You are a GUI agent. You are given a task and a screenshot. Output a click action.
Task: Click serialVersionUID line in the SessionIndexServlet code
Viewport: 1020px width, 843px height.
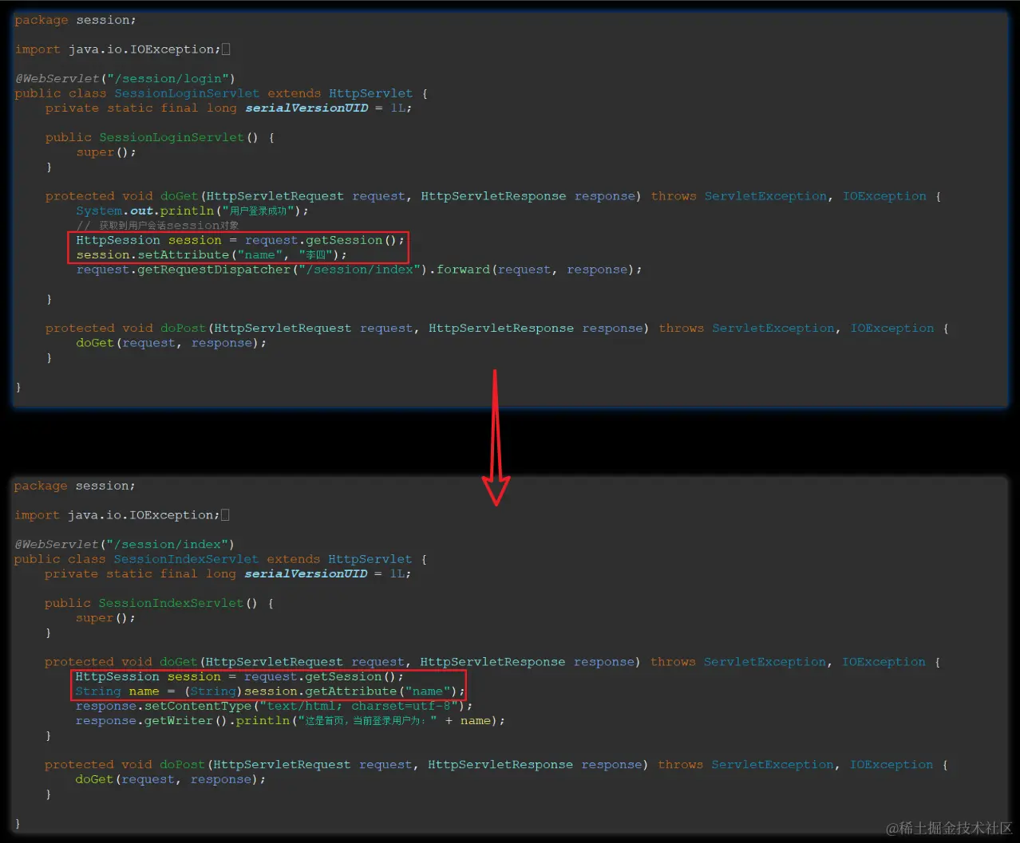tap(228, 573)
